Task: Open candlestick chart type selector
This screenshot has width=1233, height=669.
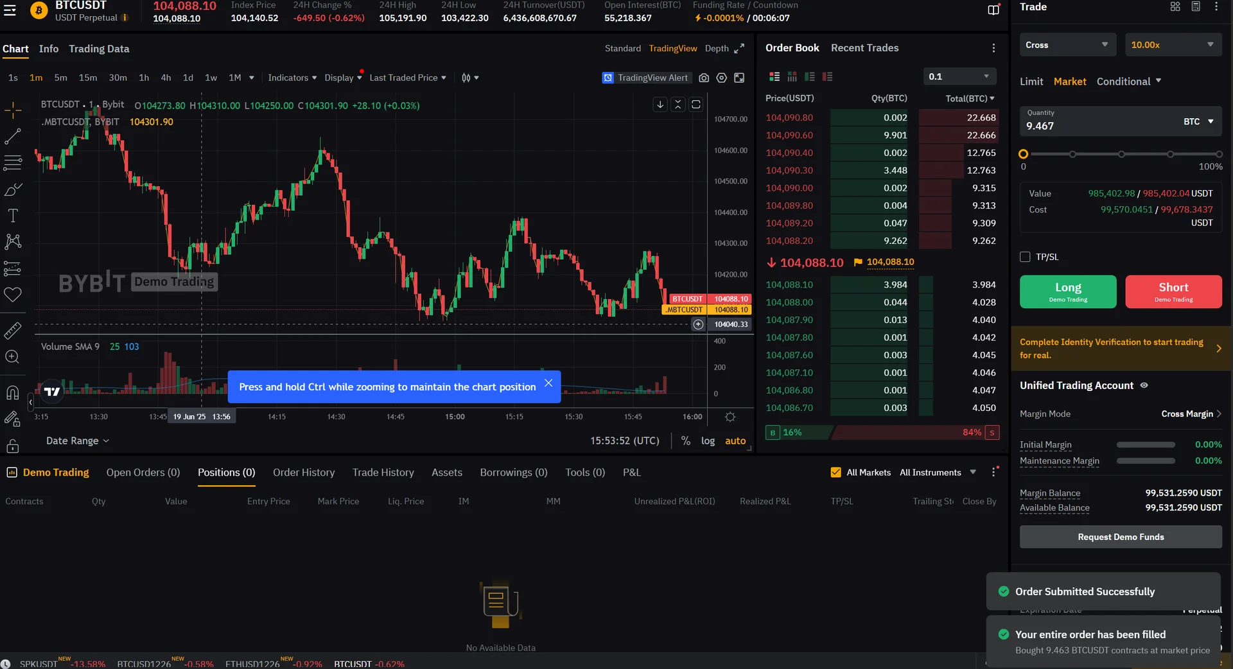Action: [469, 78]
